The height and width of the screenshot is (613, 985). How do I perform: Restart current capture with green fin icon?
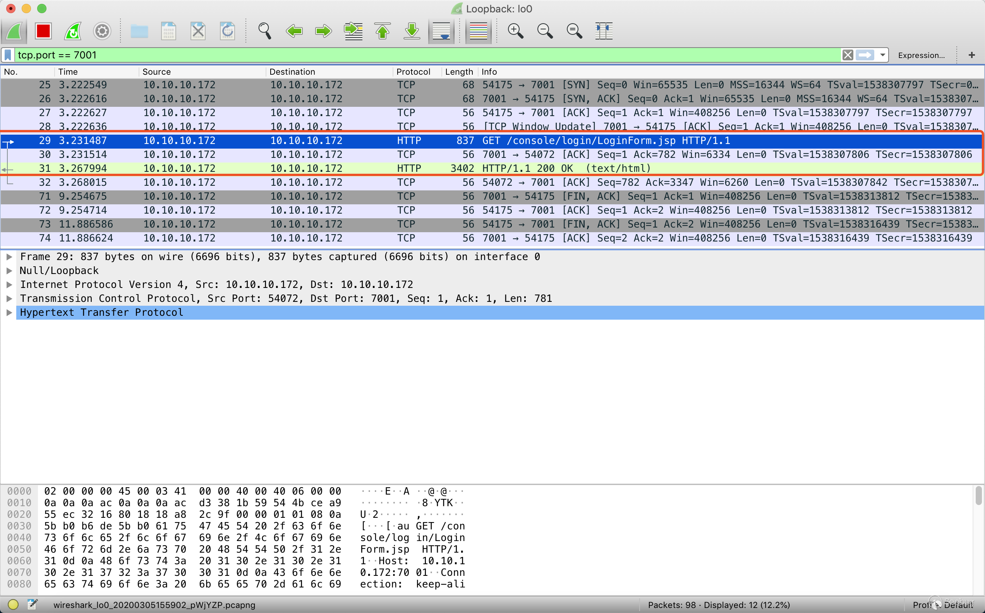[x=73, y=31]
